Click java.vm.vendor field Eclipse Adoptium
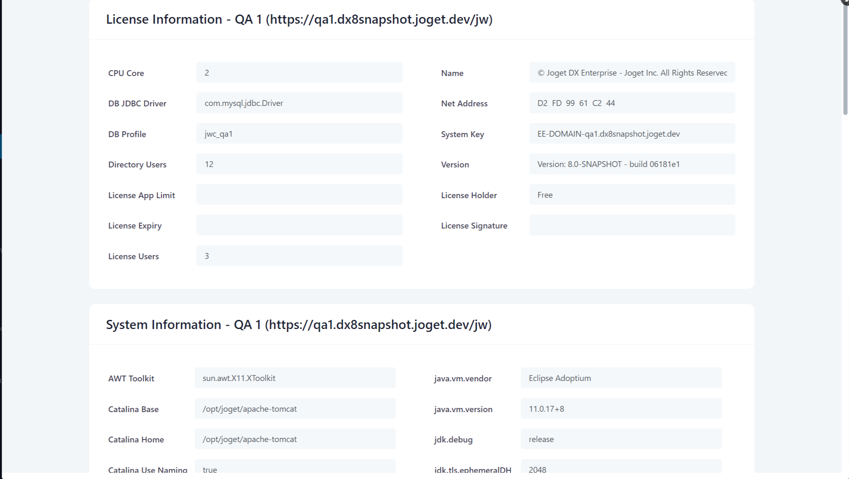This screenshot has width=849, height=479. click(621, 378)
